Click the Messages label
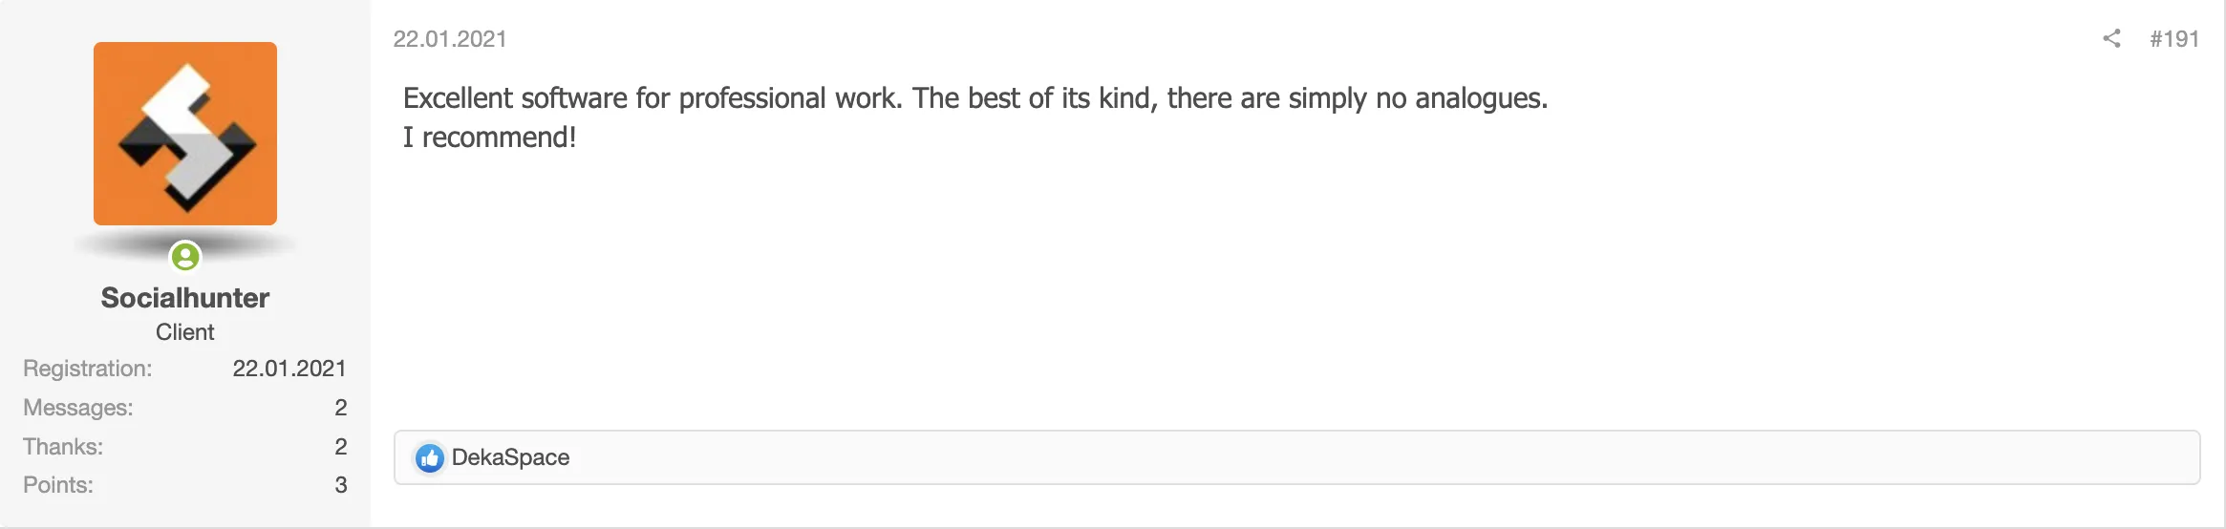The width and height of the screenshot is (2226, 529). coord(78,408)
